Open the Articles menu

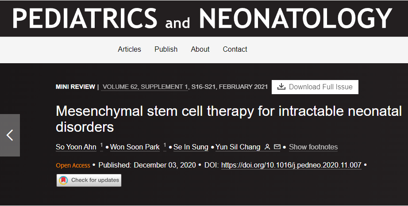pos(129,49)
